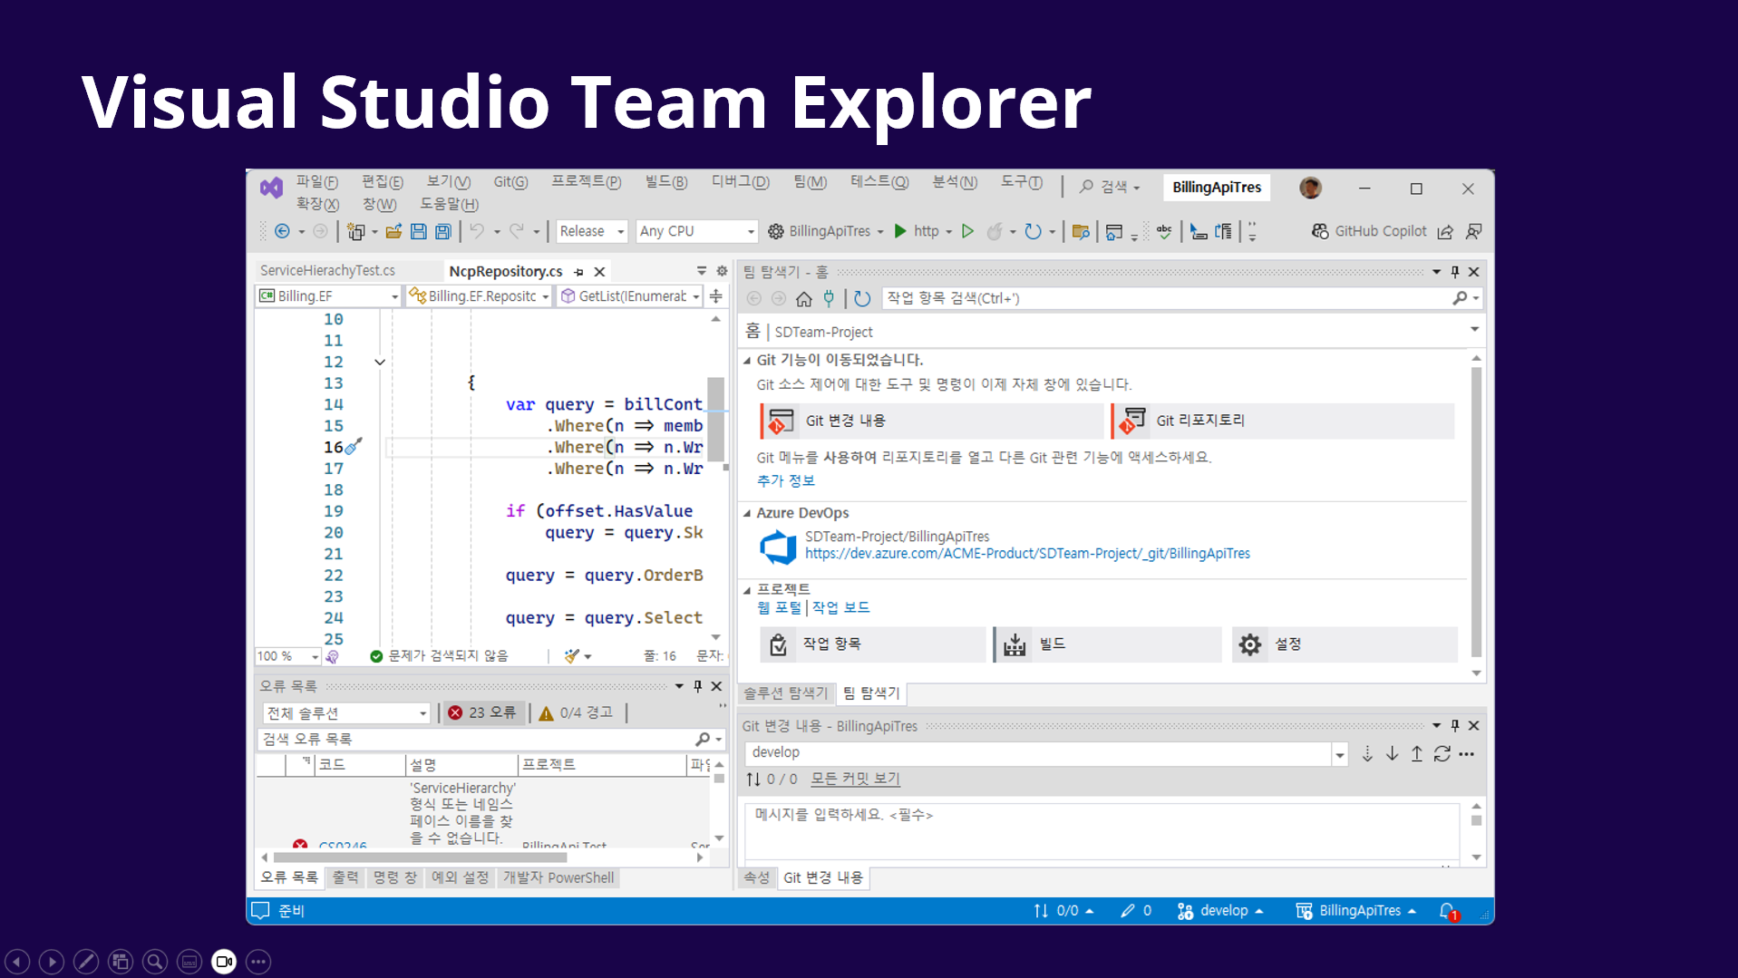This screenshot has width=1738, height=978.
Task: Click the user profile avatar
Action: 1310,188
